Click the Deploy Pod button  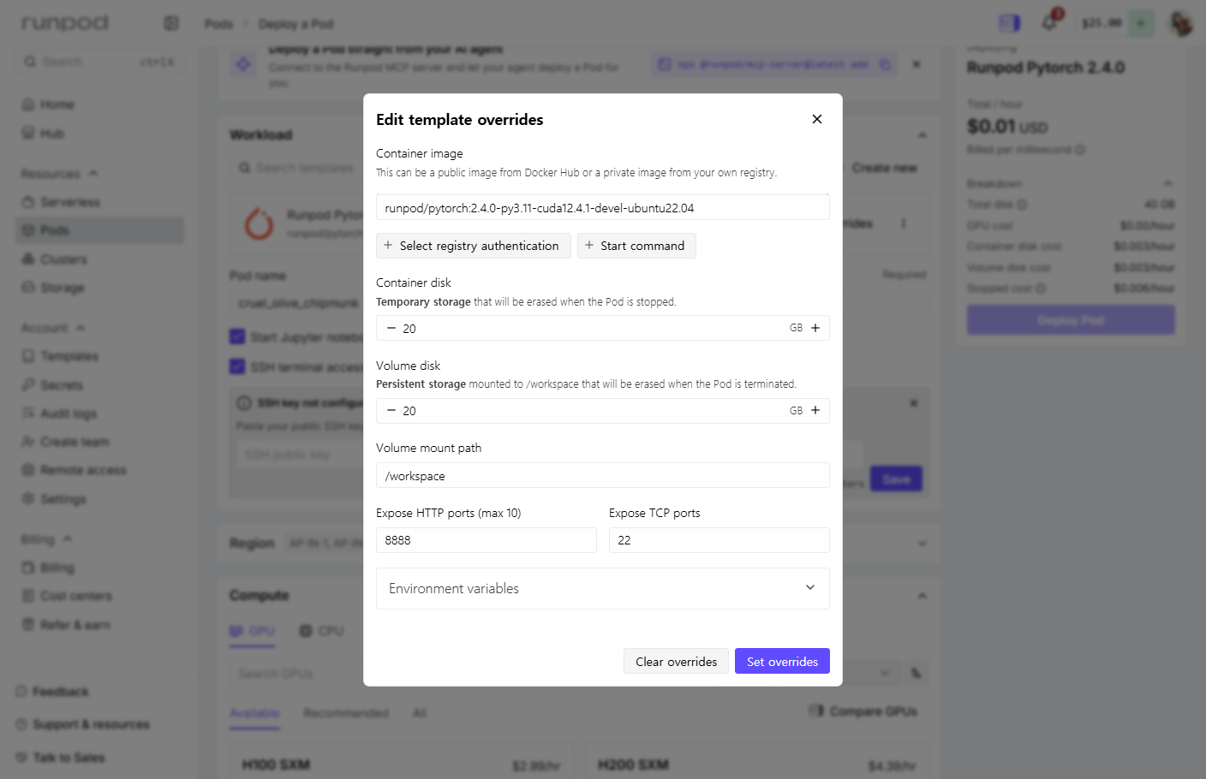click(1071, 320)
